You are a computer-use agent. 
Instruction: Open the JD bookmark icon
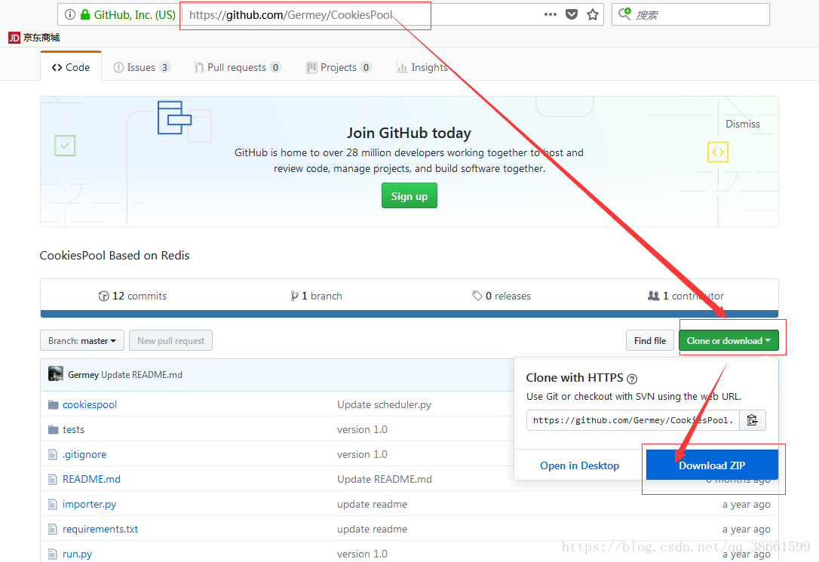pyautogui.click(x=14, y=38)
